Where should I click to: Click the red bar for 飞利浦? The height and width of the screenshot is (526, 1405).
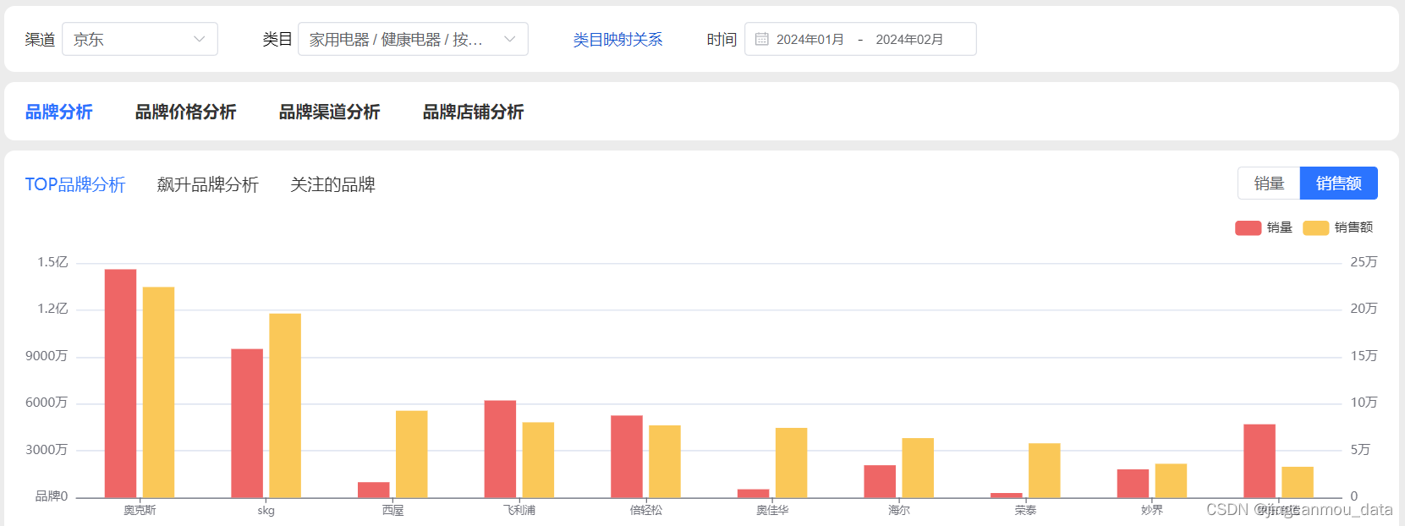(500, 449)
